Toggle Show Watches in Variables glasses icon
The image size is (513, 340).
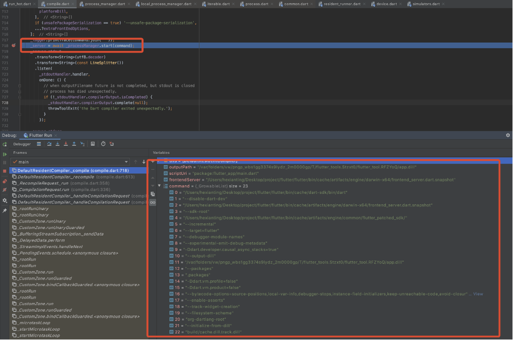[x=153, y=203]
